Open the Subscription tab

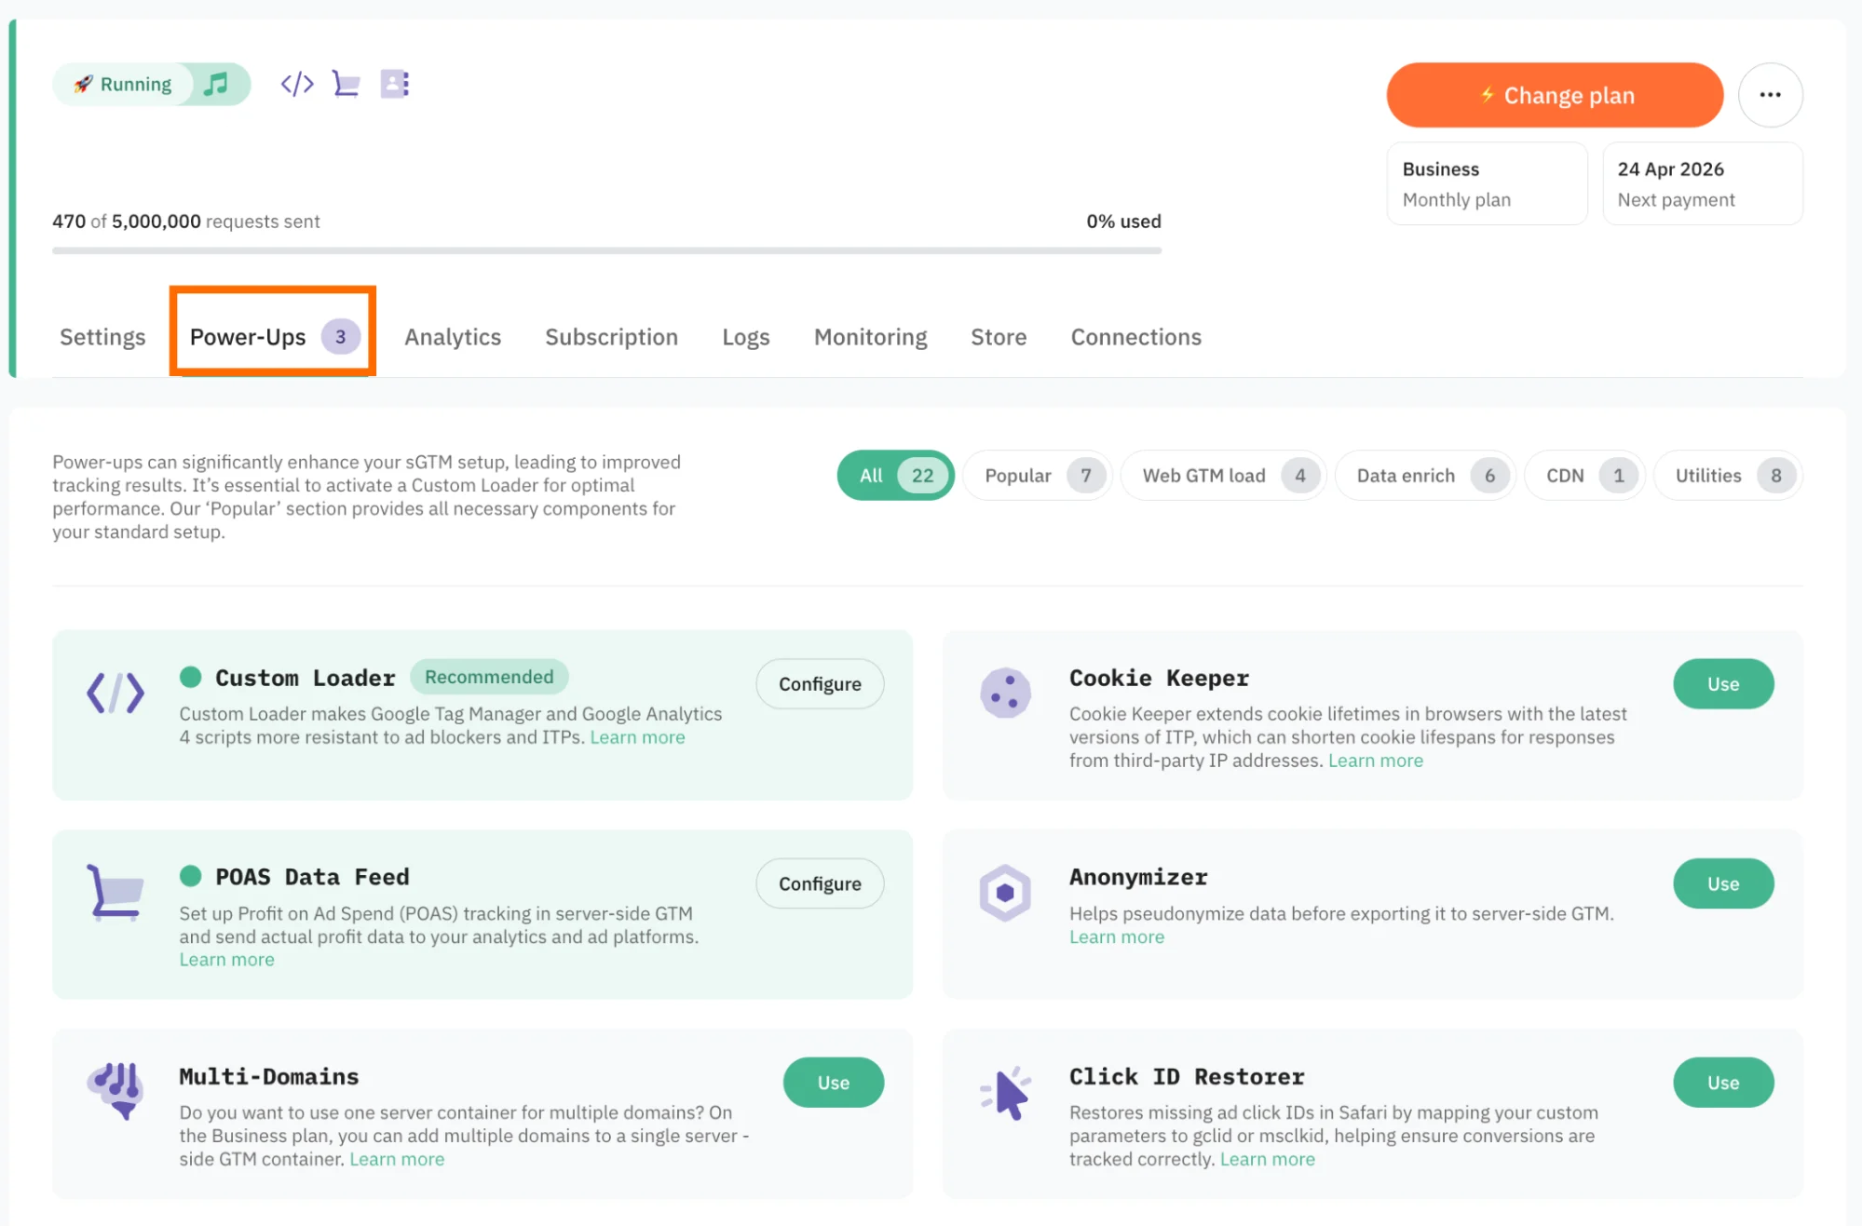click(x=611, y=337)
